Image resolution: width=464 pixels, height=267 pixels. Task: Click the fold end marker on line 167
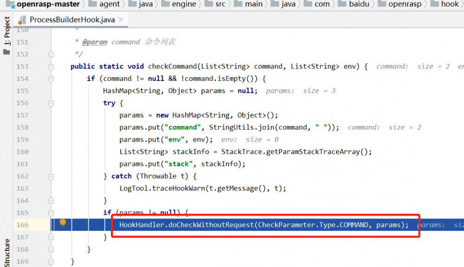pyautogui.click(x=51, y=237)
